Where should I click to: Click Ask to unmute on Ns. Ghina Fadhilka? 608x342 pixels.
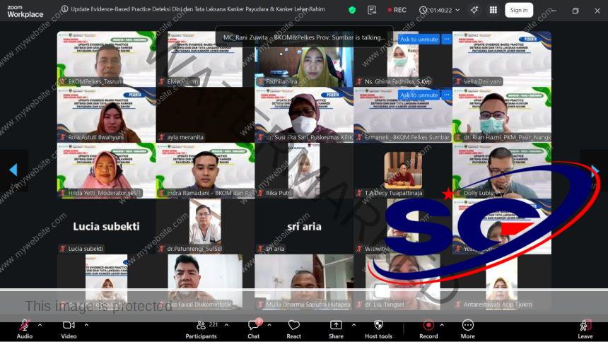419,40
